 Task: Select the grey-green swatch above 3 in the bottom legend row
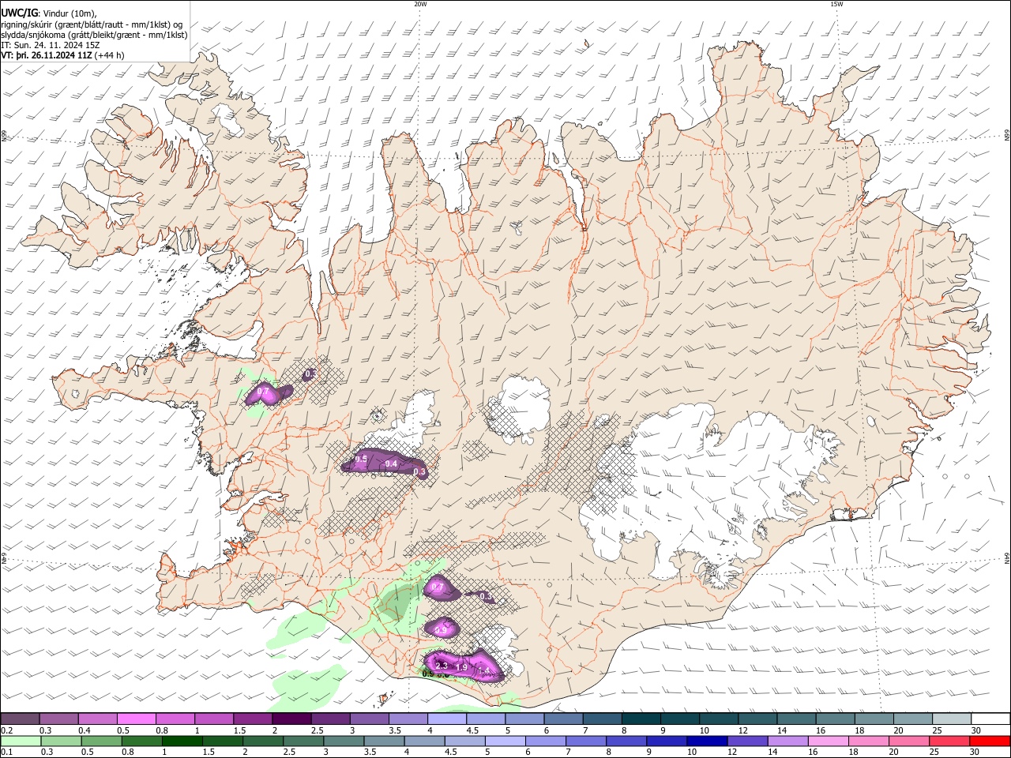(x=344, y=741)
